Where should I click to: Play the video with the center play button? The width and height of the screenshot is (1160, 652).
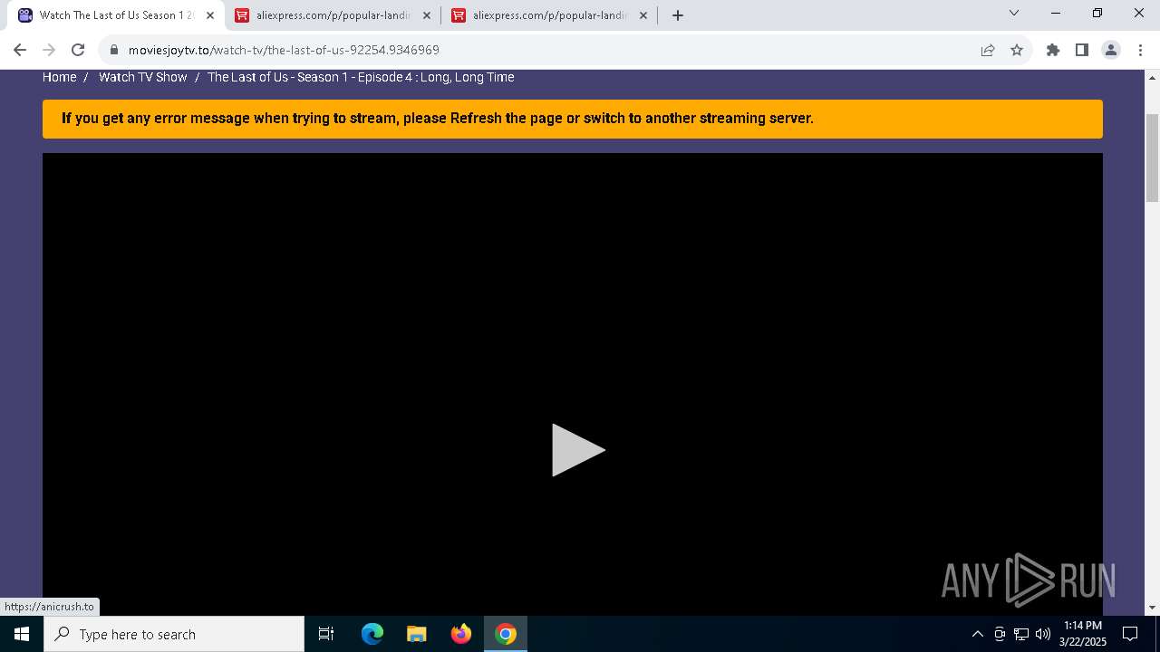(x=578, y=450)
